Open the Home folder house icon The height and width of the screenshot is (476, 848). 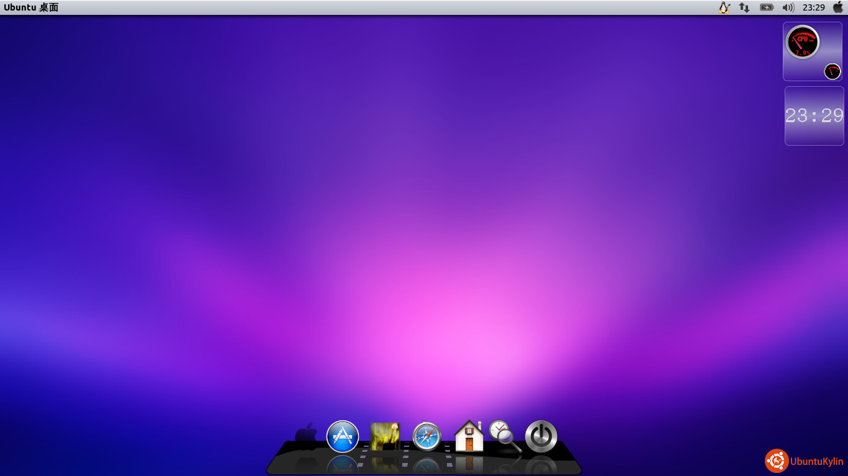(469, 436)
